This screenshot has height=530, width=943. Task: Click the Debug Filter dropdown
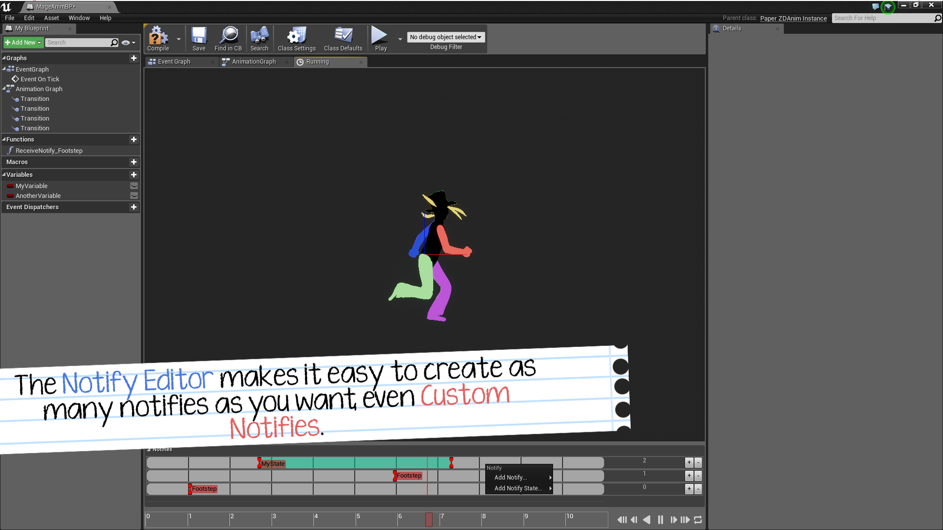445,37
